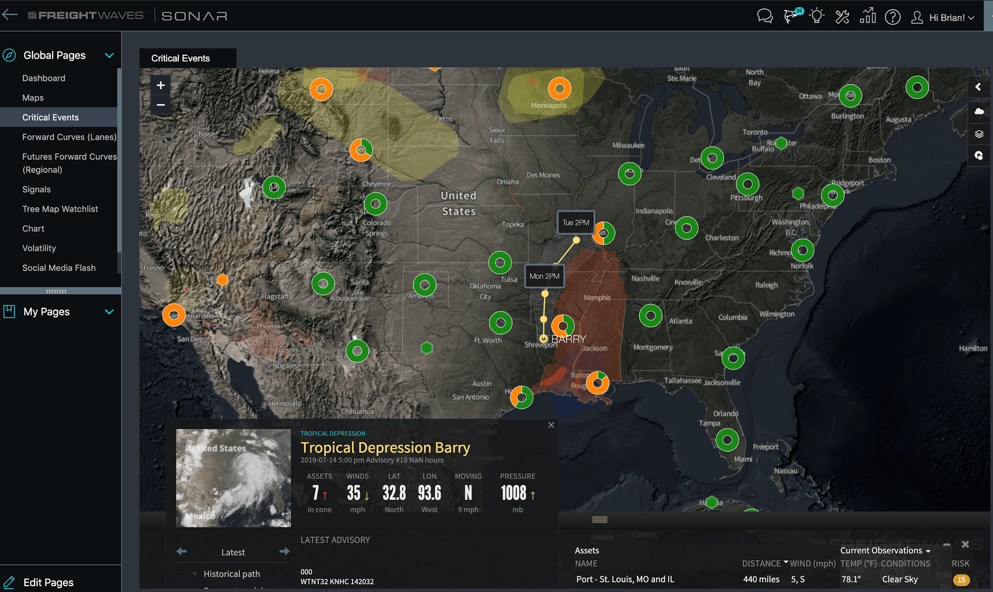This screenshot has width=993, height=592.
Task: Sort assets by the RISK column
Action: coord(961,564)
